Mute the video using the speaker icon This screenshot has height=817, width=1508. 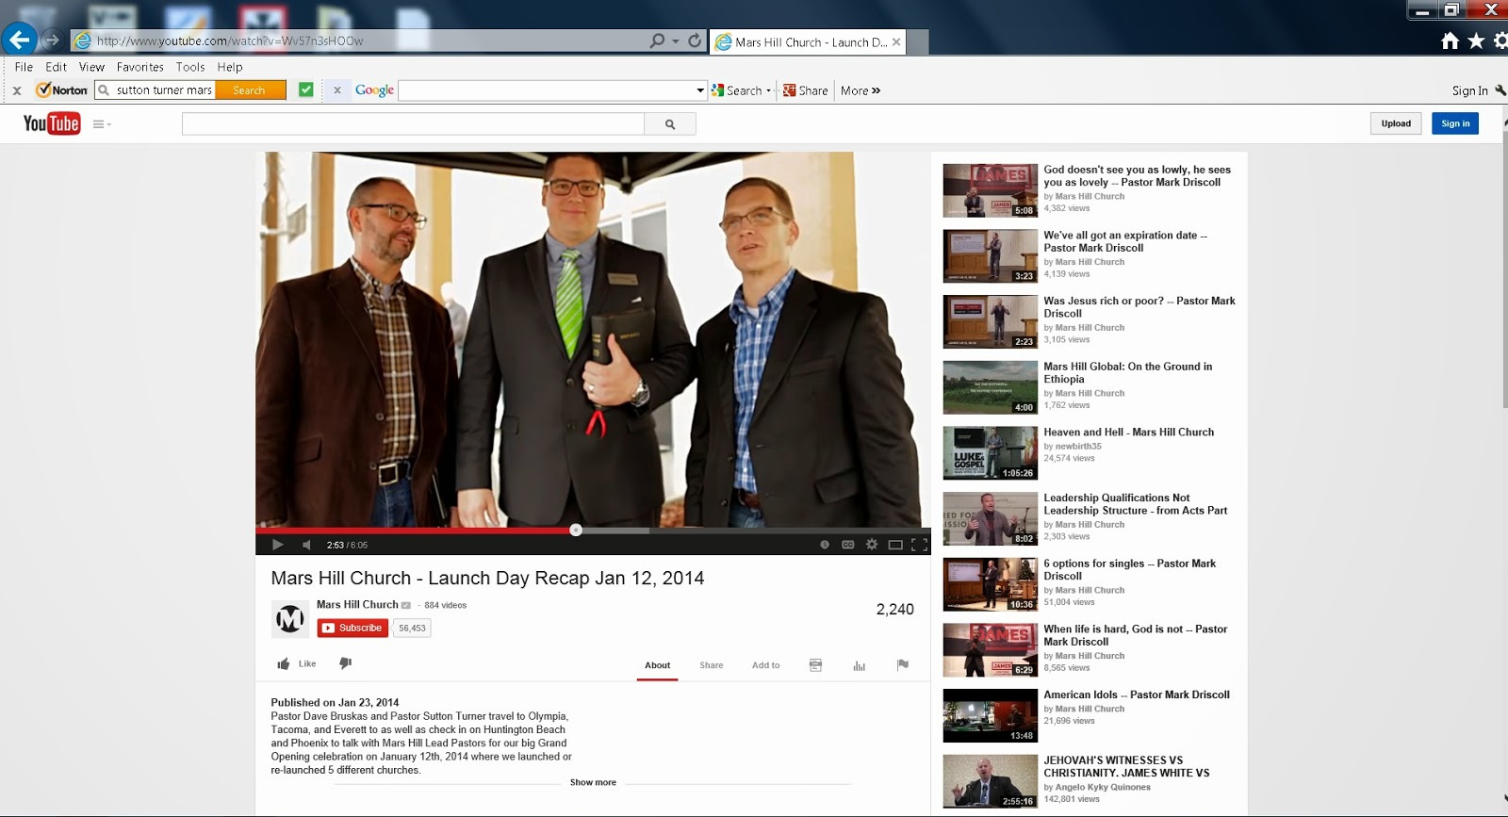[x=306, y=545]
